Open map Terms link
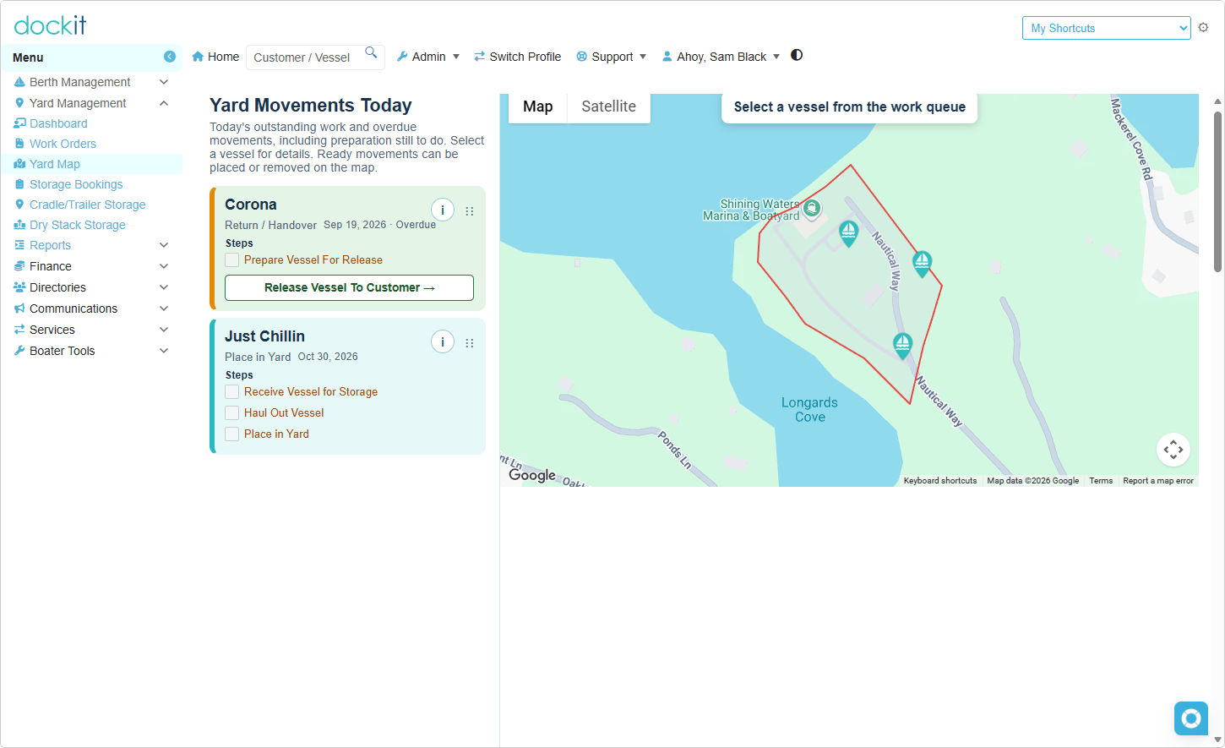Screen dimensions: 1225x748 click(x=1101, y=481)
